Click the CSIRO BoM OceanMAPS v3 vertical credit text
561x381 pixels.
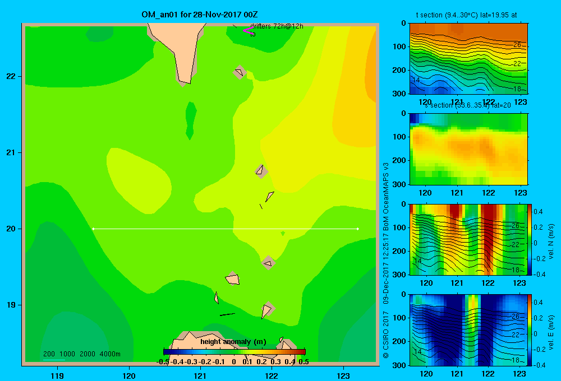386,260
